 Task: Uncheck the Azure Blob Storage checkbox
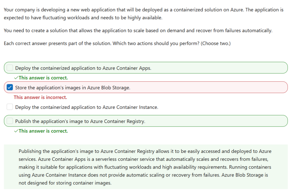tap(10, 87)
